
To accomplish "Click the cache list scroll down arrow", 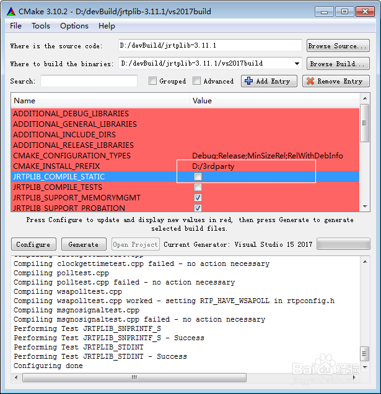I will point(365,207).
